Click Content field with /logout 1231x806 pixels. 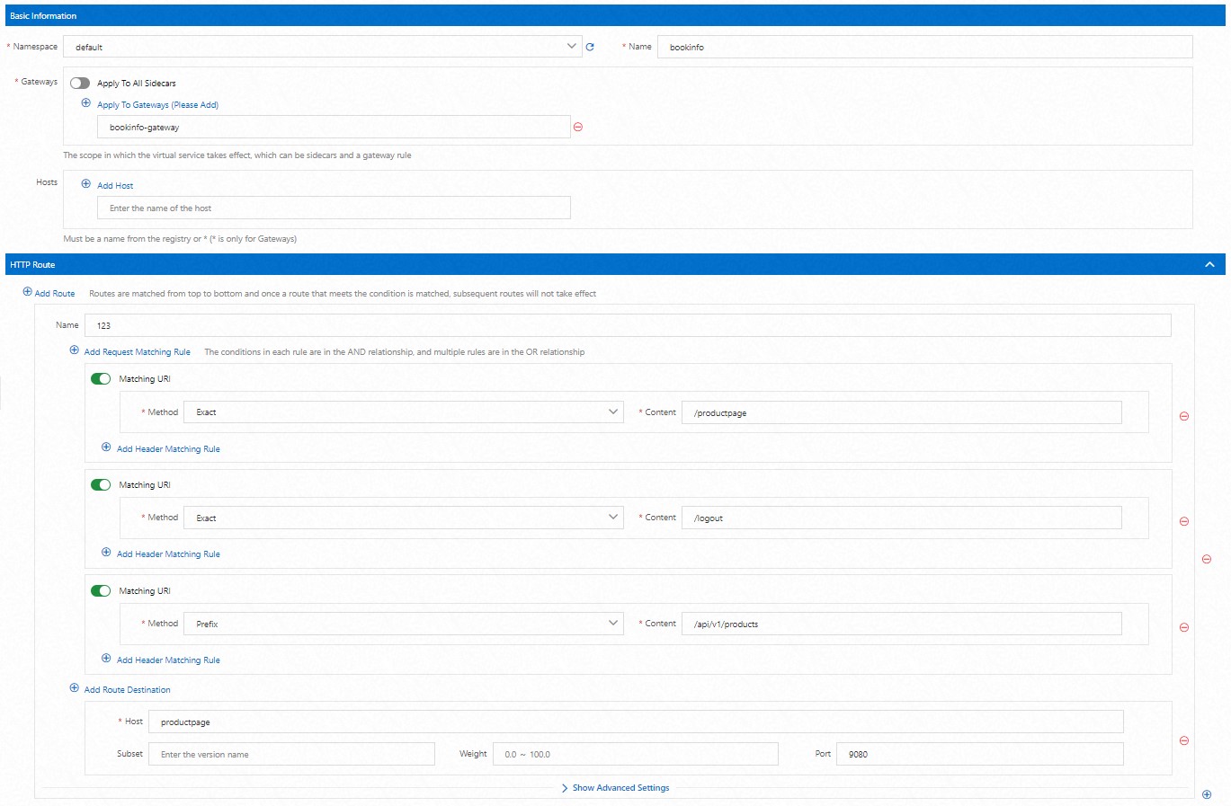tap(902, 518)
